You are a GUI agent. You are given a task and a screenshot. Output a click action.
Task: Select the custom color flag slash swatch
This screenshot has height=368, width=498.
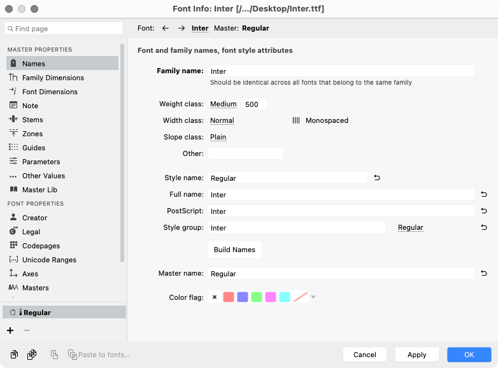301,297
